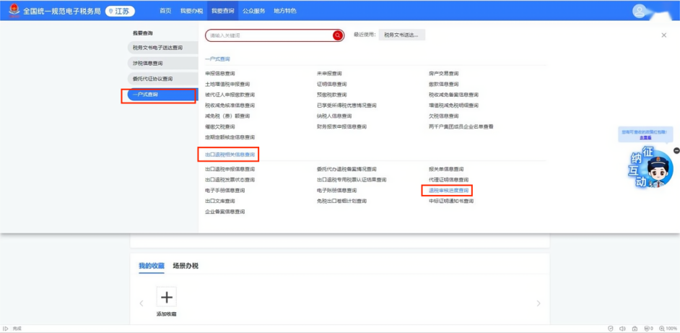Close the query panel with X

tap(664, 35)
